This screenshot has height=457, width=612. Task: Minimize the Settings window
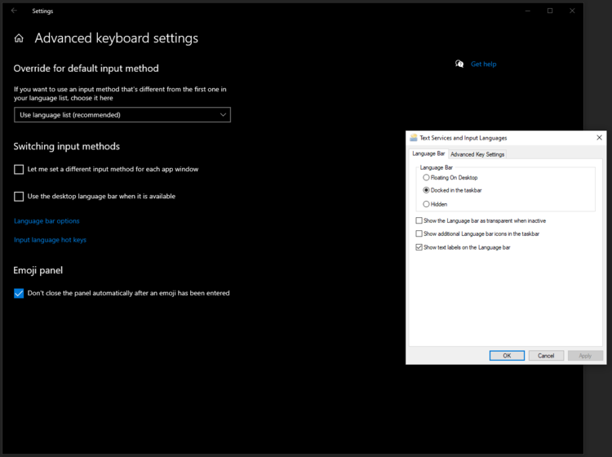528,11
